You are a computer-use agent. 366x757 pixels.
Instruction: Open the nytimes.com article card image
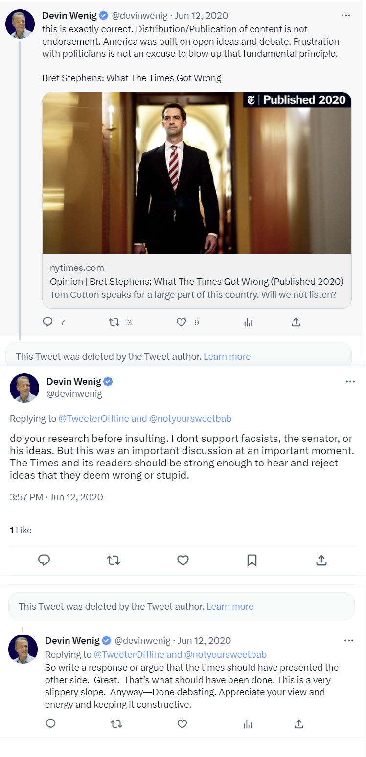point(197,173)
